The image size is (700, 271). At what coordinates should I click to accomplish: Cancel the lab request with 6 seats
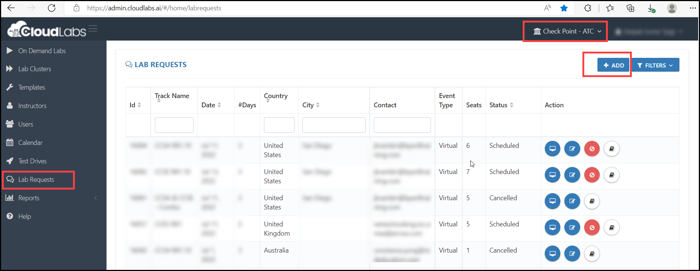click(x=592, y=149)
